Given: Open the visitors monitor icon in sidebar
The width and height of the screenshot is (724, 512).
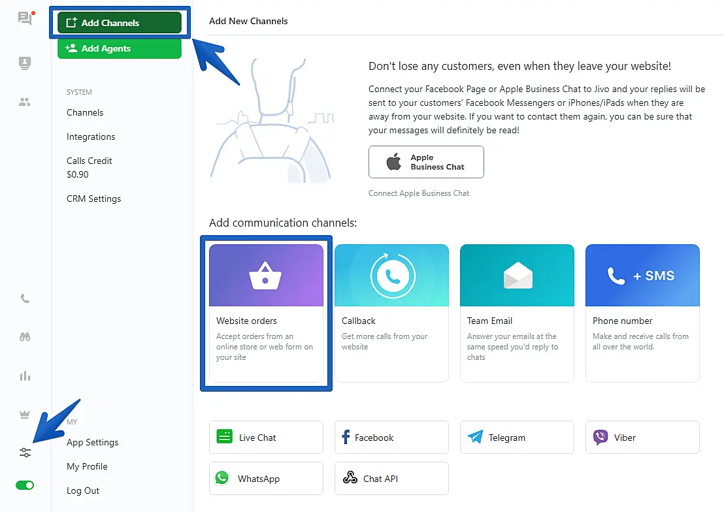Looking at the screenshot, I should (x=25, y=63).
